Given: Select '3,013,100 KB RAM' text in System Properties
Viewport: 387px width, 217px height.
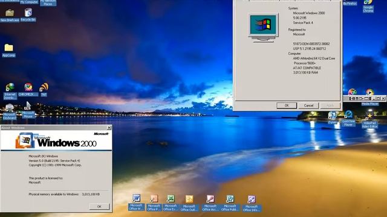Looking at the screenshot, I should 305,72.
